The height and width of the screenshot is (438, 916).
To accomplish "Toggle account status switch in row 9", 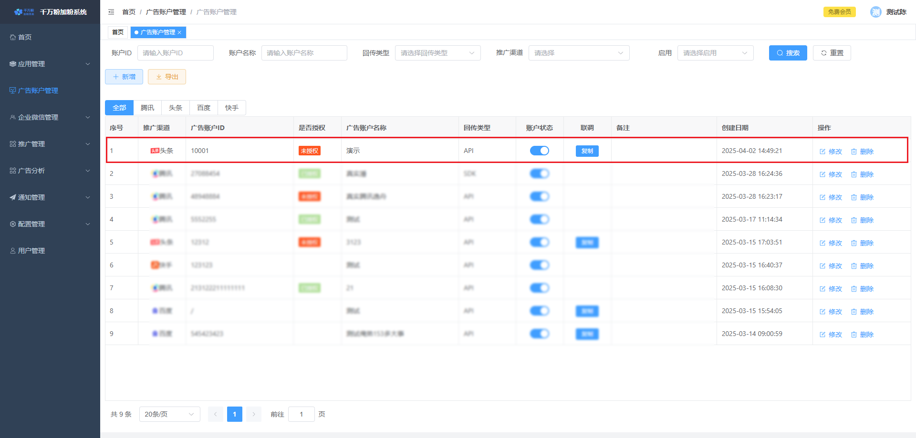I will click(x=540, y=334).
